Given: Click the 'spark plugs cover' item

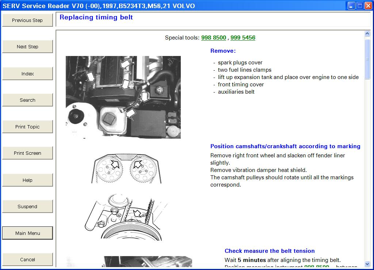Looking at the screenshot, I should 240,63.
